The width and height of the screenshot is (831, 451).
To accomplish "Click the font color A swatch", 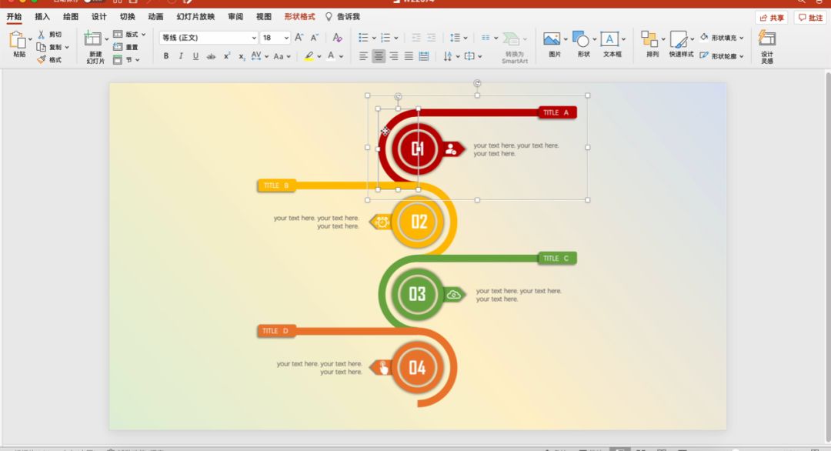I will 331,55.
